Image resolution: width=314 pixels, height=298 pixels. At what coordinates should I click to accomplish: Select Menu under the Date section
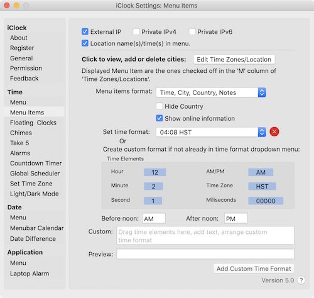(x=18, y=218)
